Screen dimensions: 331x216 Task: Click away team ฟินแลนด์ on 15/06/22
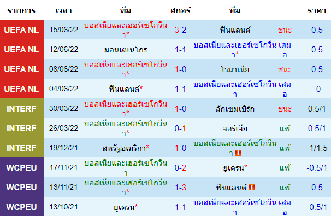pos(235,30)
